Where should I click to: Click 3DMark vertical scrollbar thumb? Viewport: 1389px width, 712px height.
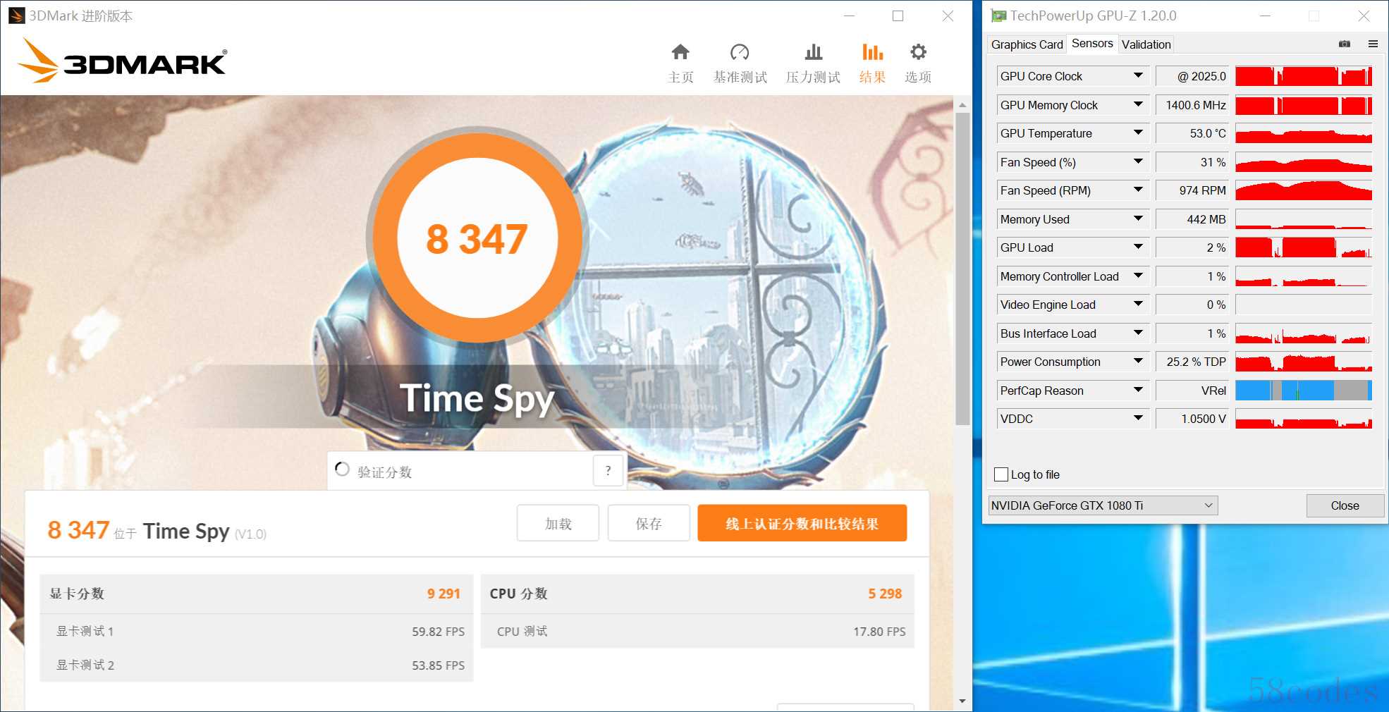[x=962, y=268]
